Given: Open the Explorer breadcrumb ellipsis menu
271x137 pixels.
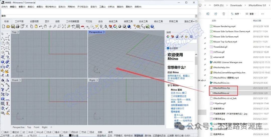Looking at the screenshot, I should [210, 5].
